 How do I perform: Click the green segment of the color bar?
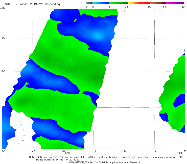[118, 3]
